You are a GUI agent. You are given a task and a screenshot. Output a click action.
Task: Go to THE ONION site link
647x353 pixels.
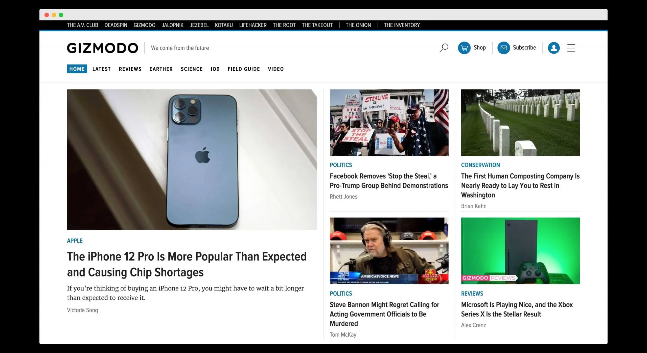(x=358, y=25)
